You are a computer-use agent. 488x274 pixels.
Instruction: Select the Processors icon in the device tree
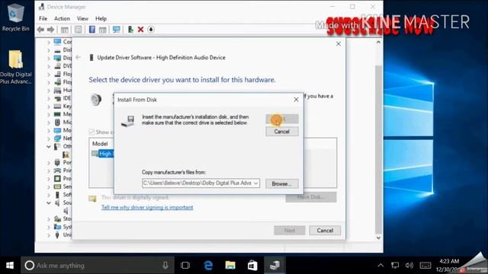(x=58, y=179)
